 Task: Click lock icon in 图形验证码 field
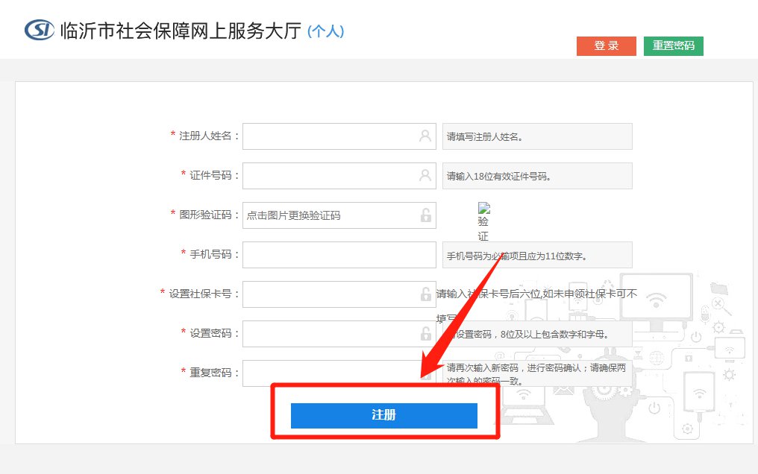pos(425,215)
